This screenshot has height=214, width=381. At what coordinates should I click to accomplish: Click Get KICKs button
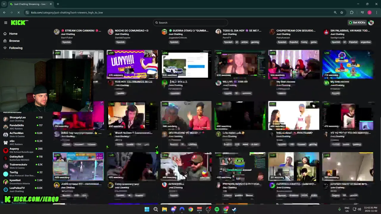pos(357,23)
